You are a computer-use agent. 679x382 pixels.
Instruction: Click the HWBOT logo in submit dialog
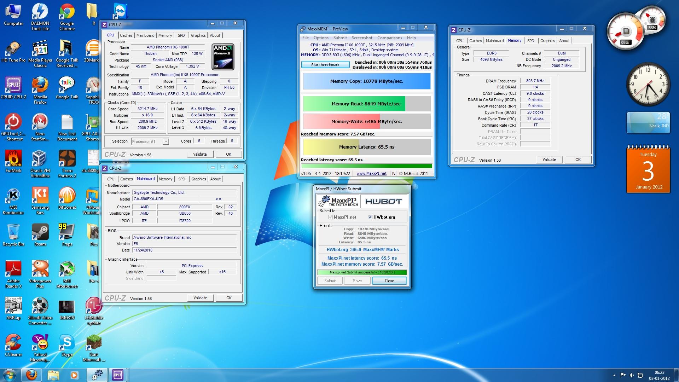coord(383,202)
